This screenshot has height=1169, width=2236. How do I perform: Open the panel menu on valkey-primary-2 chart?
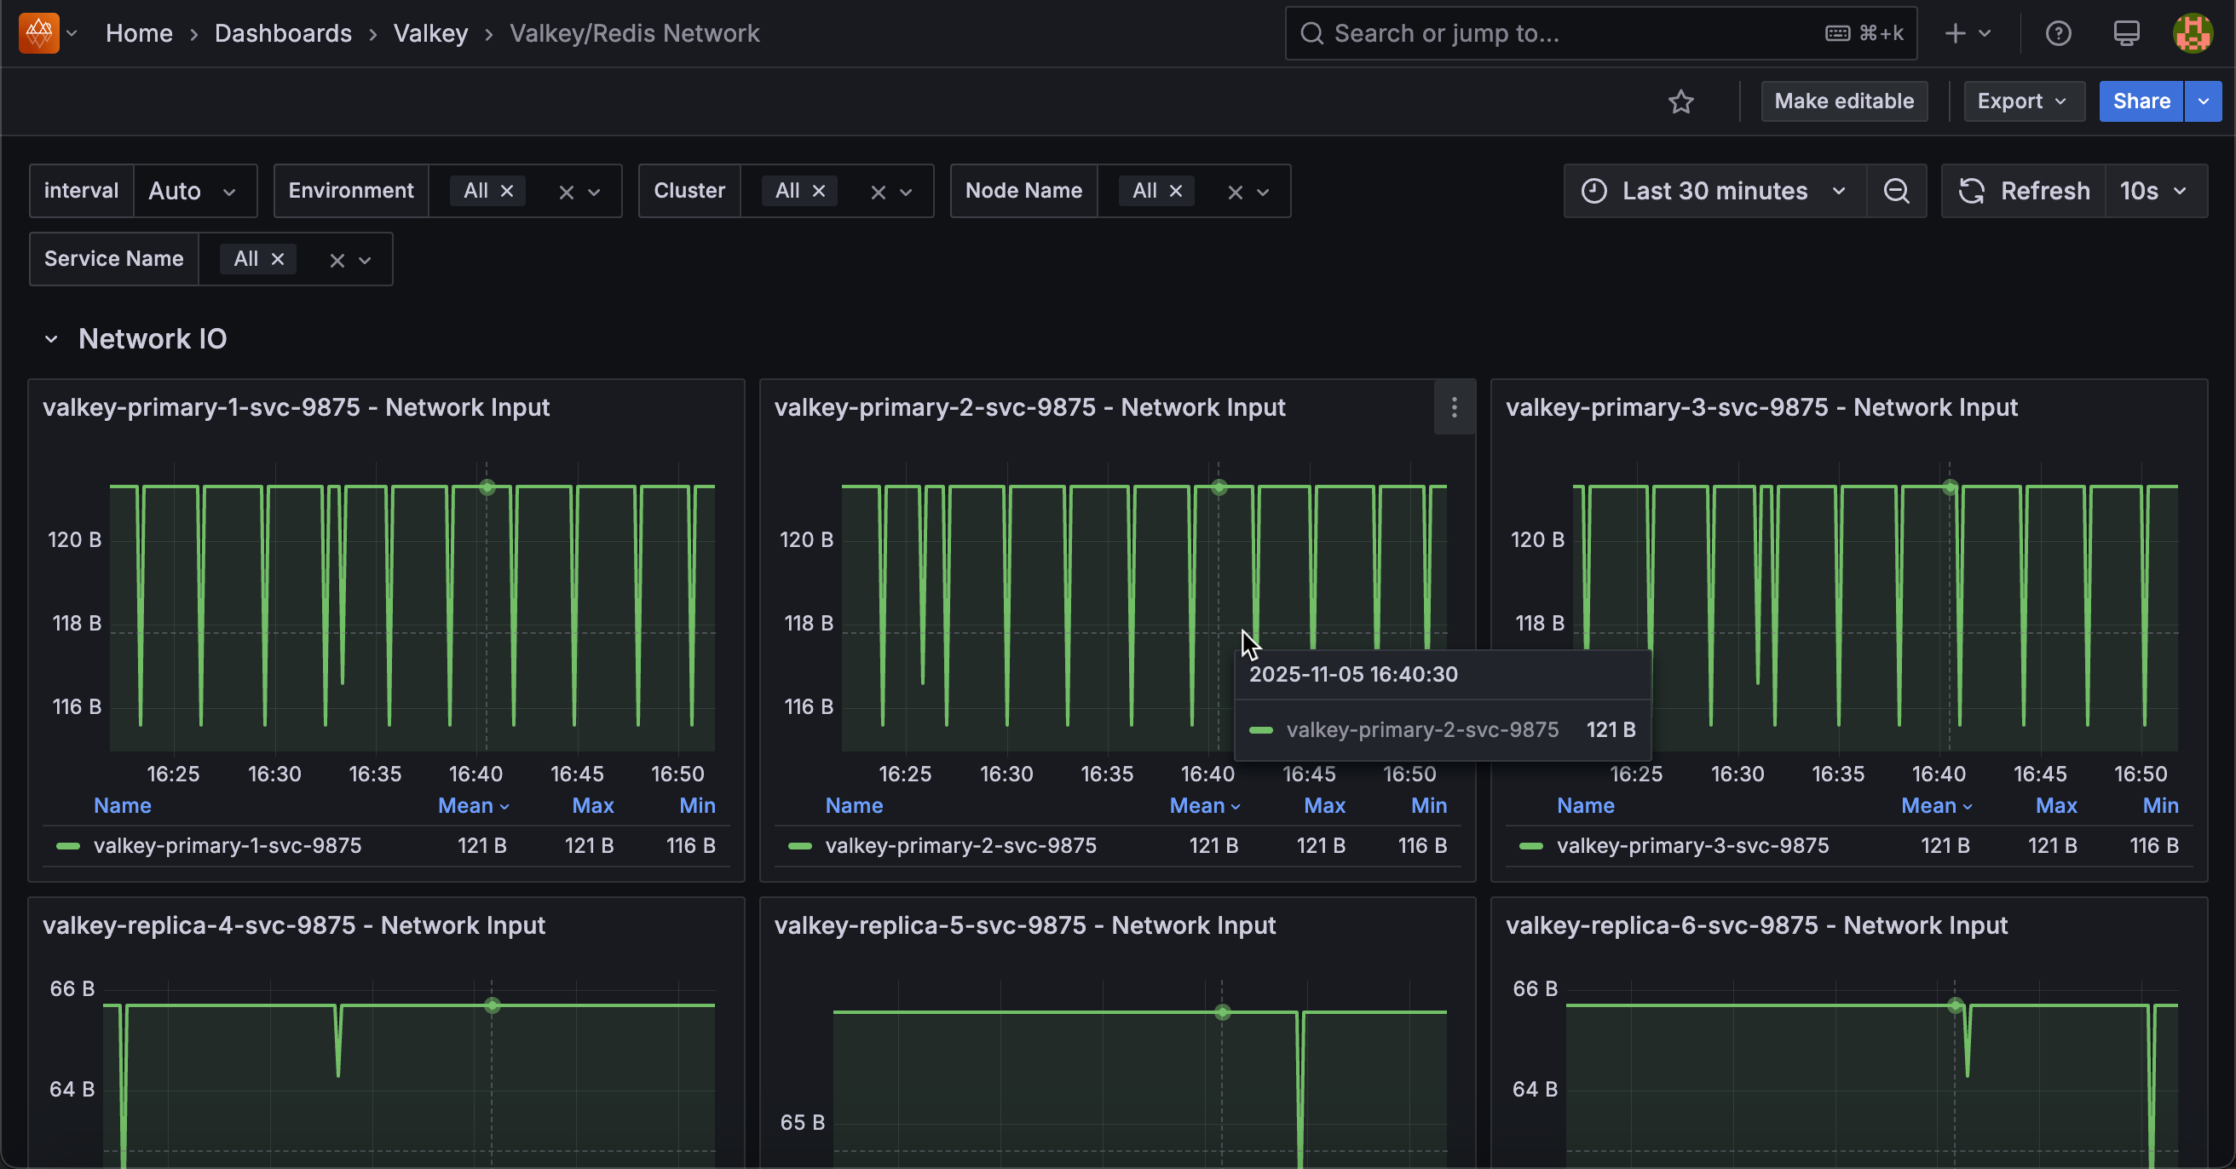pos(1454,408)
